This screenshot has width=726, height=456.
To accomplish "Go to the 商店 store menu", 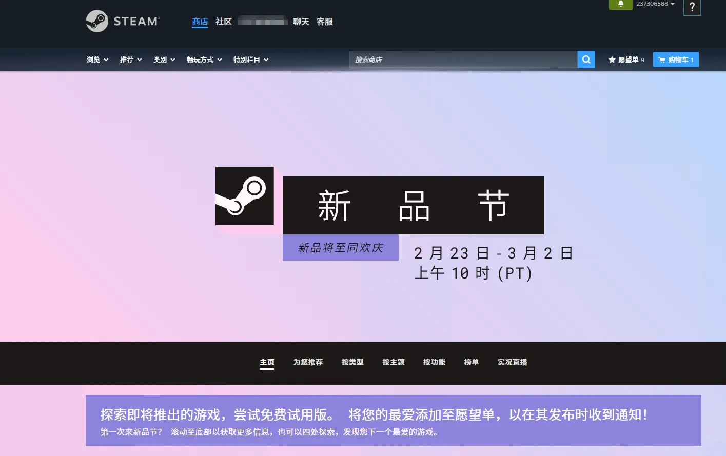I will [x=200, y=22].
